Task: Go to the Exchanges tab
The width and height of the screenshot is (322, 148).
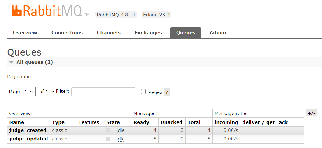Action: click(148, 33)
